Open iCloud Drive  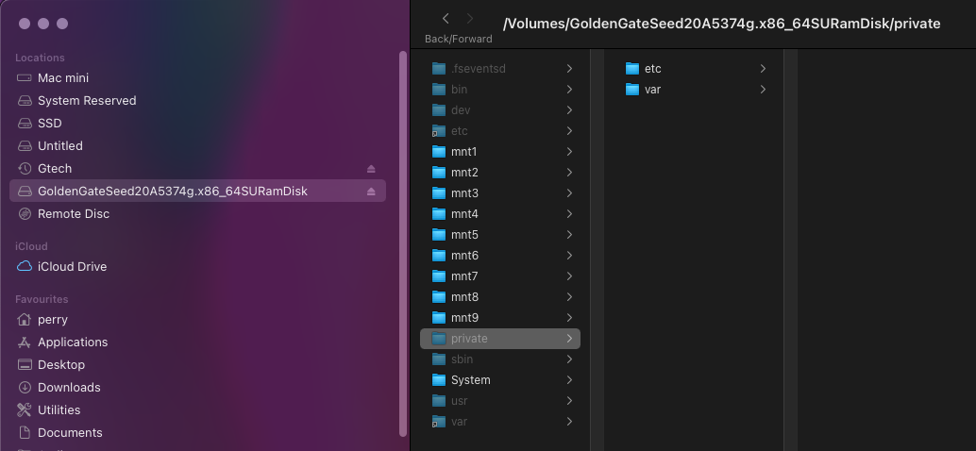(x=198, y=266)
